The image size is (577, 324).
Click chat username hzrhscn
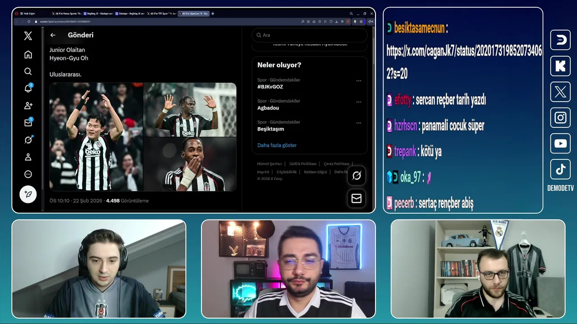point(406,126)
